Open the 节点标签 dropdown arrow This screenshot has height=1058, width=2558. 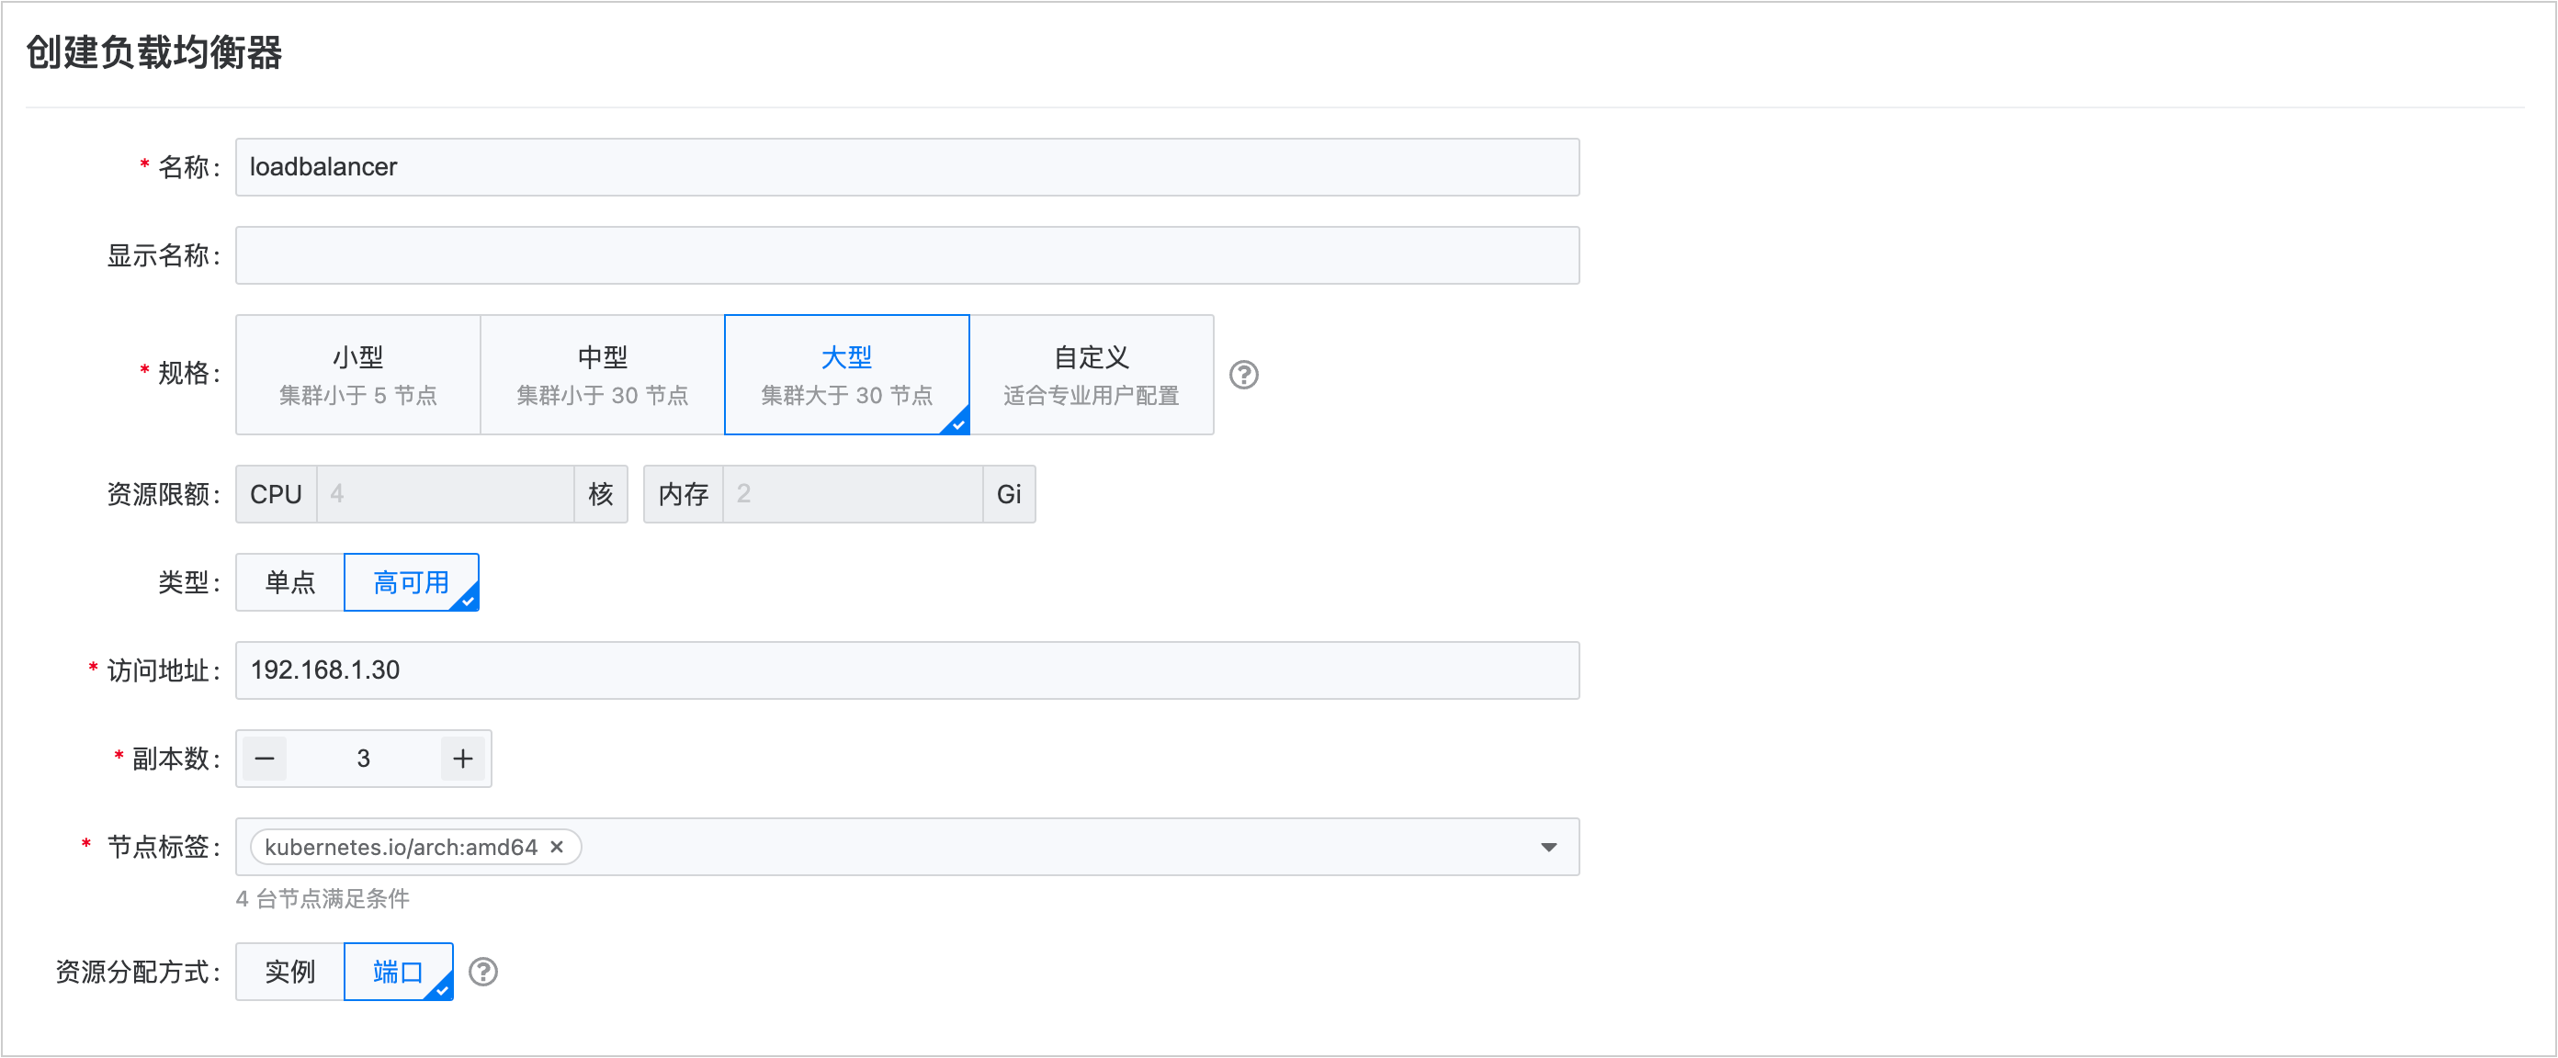point(1548,847)
